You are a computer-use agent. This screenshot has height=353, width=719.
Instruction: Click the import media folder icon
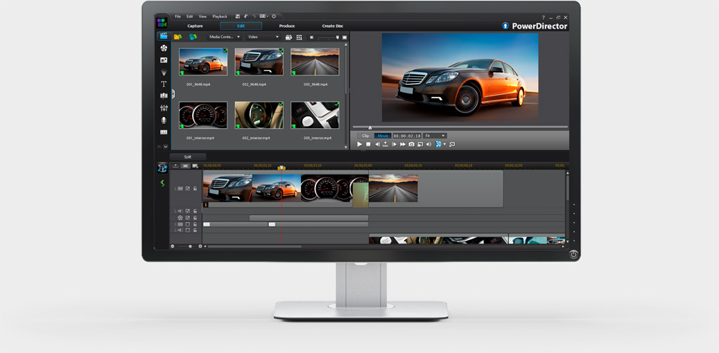coord(177,37)
